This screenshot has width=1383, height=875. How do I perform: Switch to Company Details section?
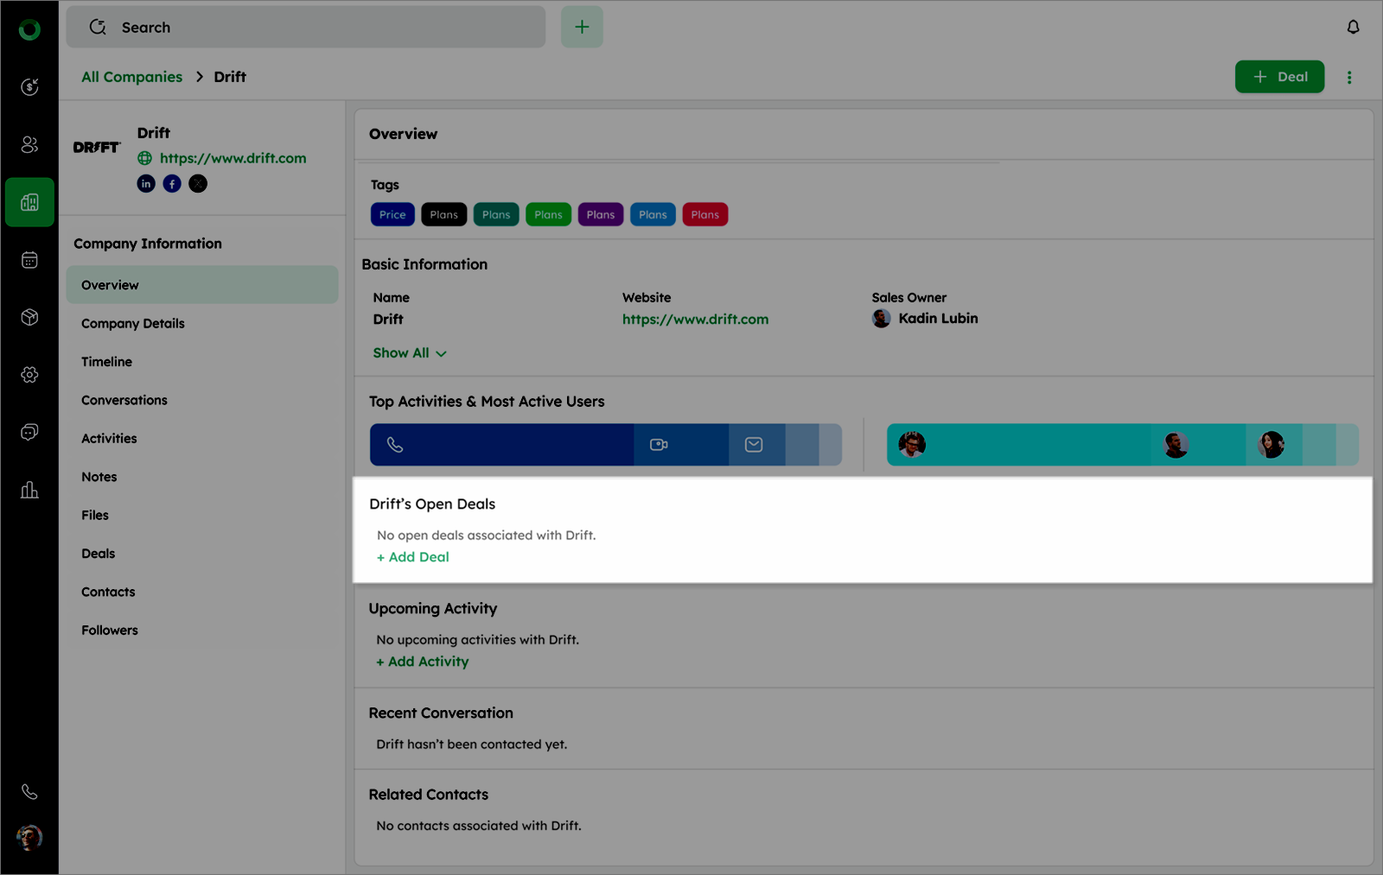click(132, 324)
